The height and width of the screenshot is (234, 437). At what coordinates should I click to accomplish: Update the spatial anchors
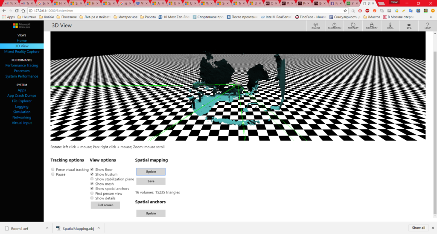click(x=151, y=214)
